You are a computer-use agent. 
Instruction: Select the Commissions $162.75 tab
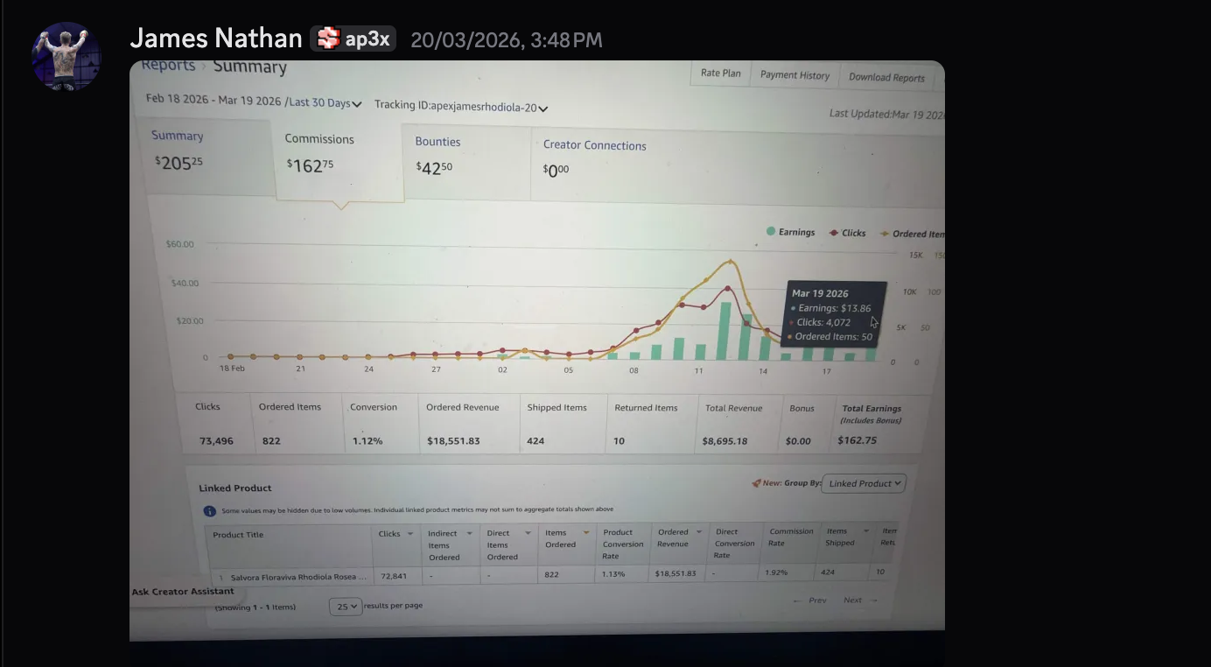pyautogui.click(x=339, y=161)
